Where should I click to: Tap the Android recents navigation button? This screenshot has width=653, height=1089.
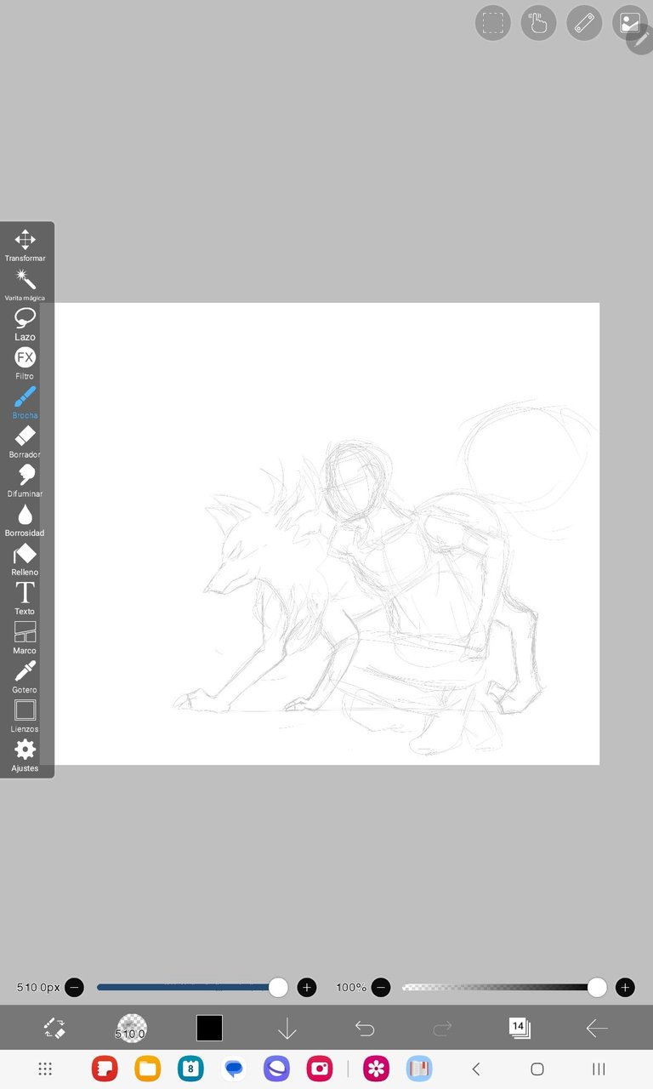599,1069
